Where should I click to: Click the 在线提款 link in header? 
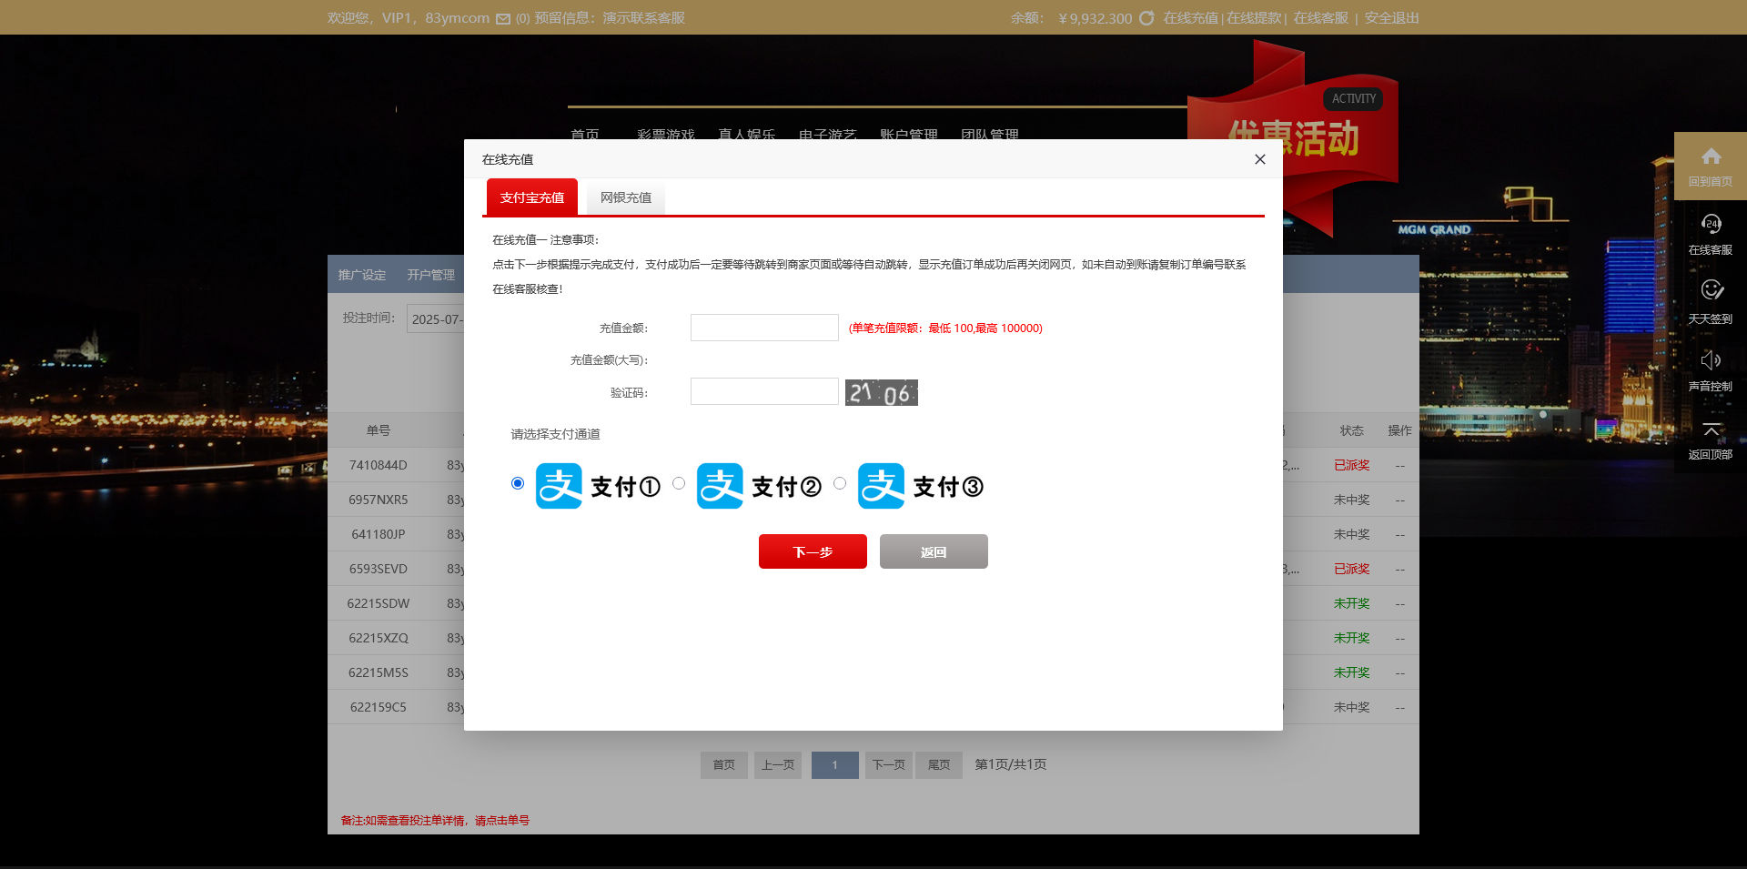[x=1253, y=18]
